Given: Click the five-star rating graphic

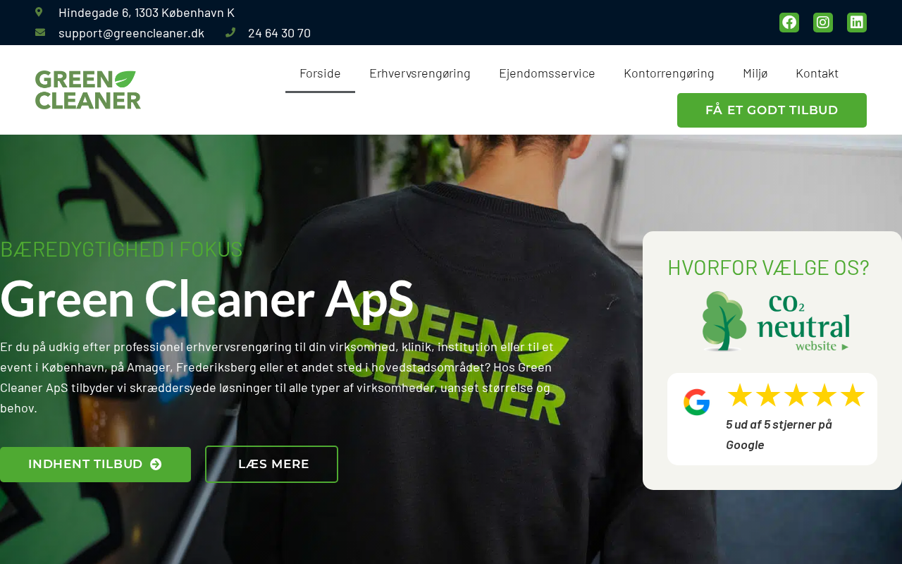Looking at the screenshot, I should 796,396.
